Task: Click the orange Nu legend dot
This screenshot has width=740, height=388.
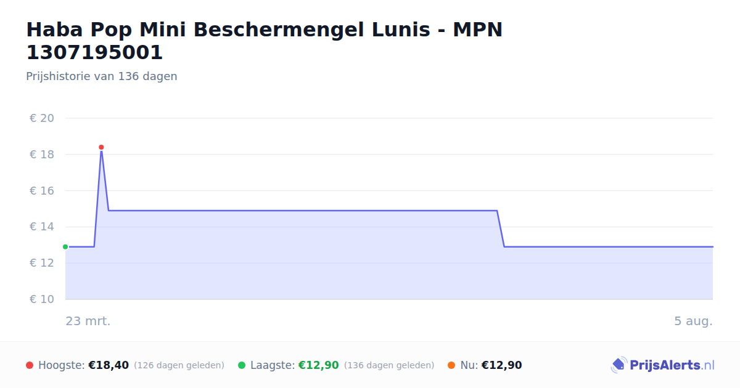Action: pyautogui.click(x=451, y=365)
